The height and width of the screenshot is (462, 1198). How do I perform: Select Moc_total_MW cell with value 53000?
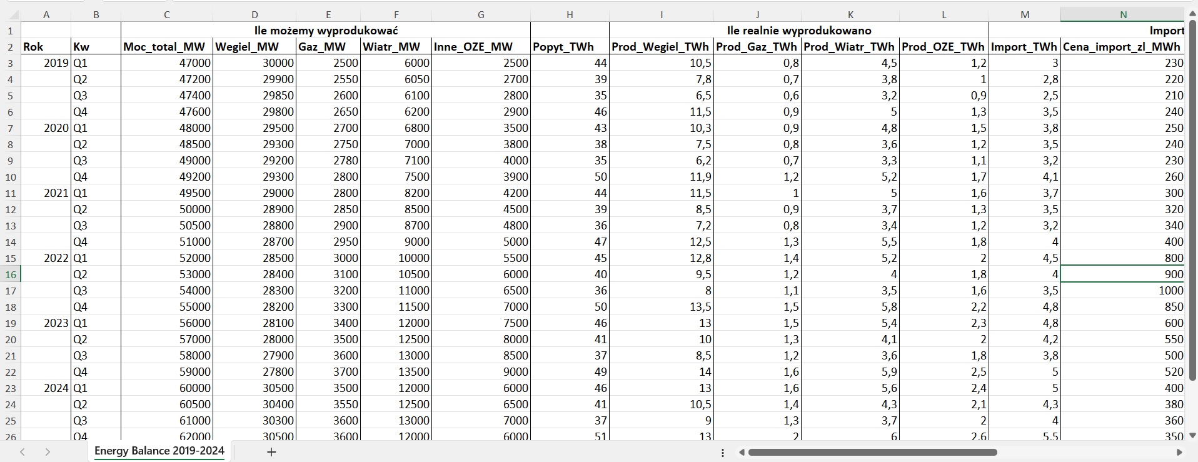pos(167,274)
